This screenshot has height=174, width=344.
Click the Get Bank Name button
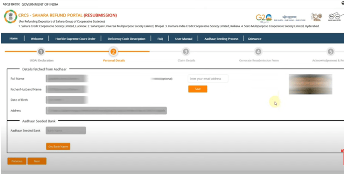pos(58,146)
